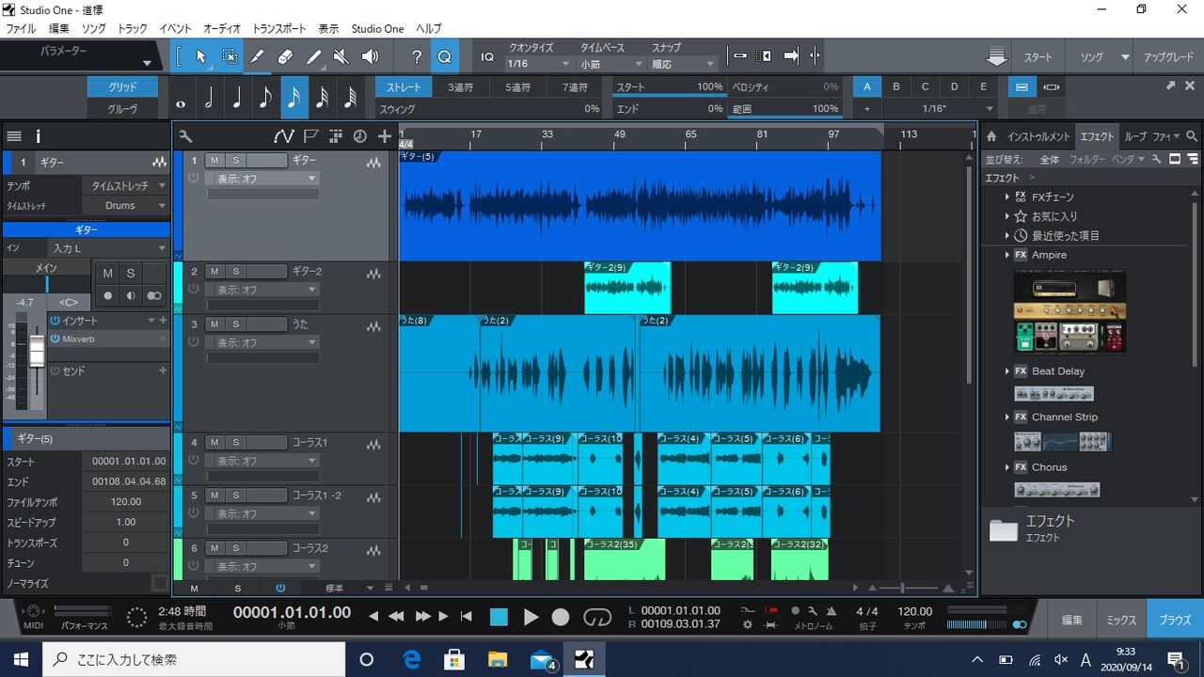The height and width of the screenshot is (677, 1204).
Task: Adjust the channel volume fader
Action: [37, 353]
